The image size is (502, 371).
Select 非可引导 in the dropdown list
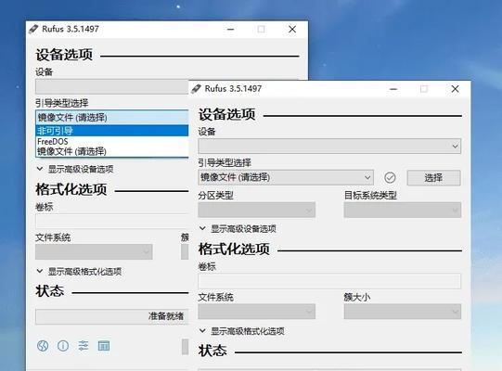112,131
